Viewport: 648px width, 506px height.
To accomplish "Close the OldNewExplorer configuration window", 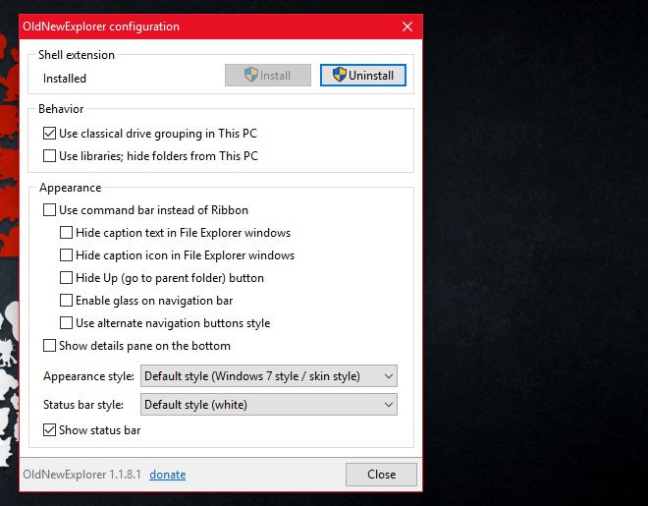I will pyautogui.click(x=407, y=27).
